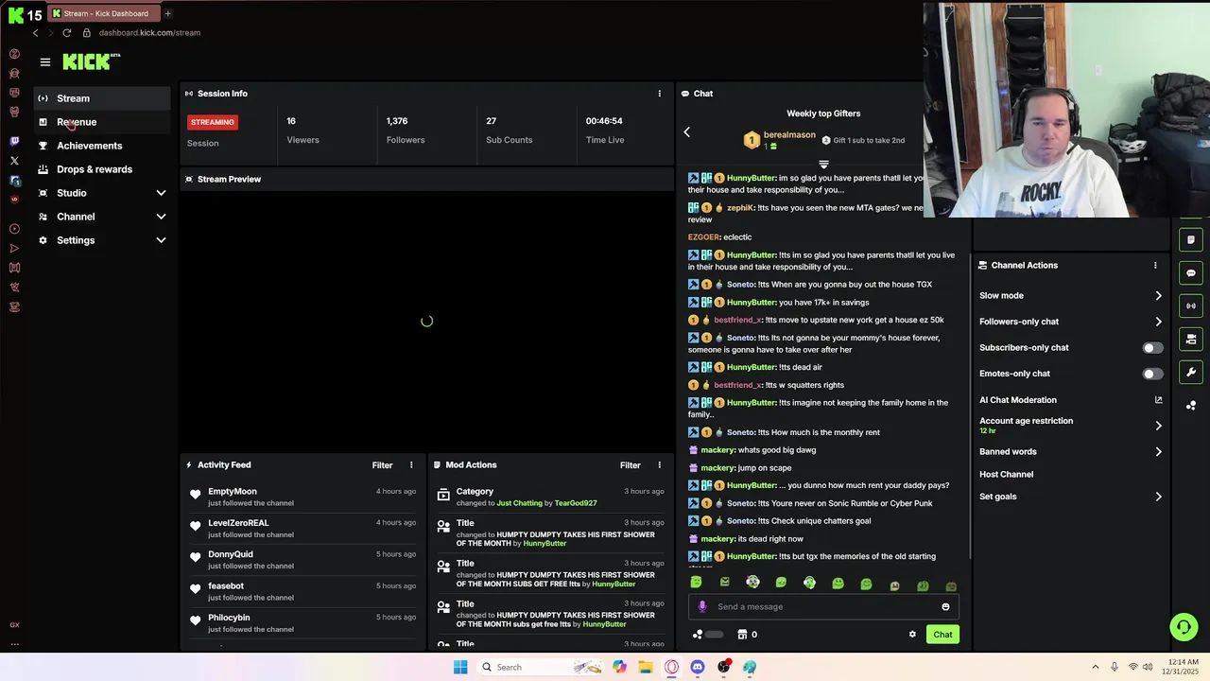Viewport: 1210px width, 681px height.
Task: Select Revenue in the sidebar
Action: pos(104,122)
